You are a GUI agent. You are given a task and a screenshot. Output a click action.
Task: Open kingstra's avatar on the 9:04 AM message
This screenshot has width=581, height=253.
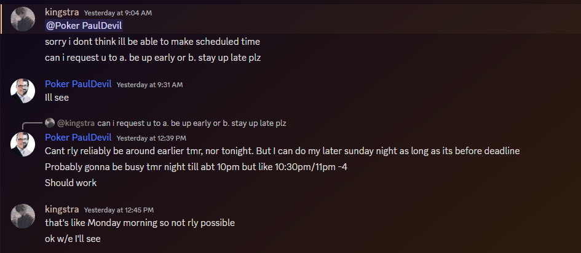click(23, 19)
